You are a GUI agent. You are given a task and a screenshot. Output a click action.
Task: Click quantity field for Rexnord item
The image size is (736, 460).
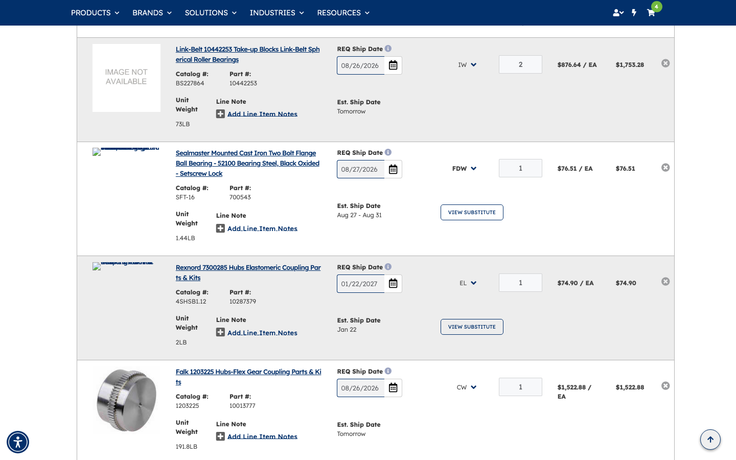pyautogui.click(x=520, y=283)
